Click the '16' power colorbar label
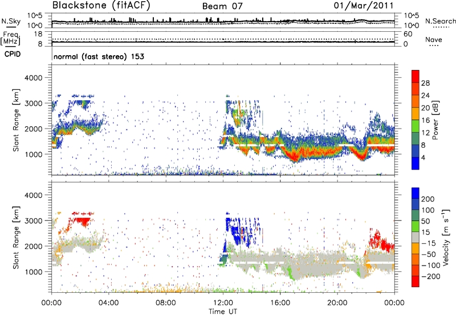Viewport: 456px width, 315px height. [x=425, y=121]
